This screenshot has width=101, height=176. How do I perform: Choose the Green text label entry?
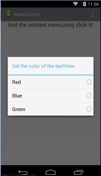[19, 109]
